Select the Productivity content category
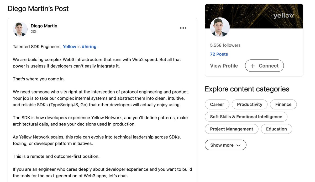 pyautogui.click(x=250, y=104)
